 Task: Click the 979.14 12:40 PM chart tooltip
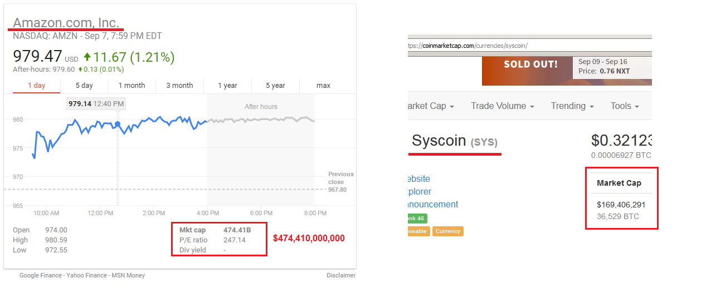[x=96, y=103]
